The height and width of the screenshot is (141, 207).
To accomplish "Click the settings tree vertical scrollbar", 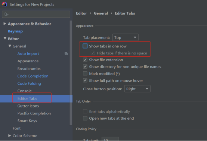I will [x=71, y=72].
